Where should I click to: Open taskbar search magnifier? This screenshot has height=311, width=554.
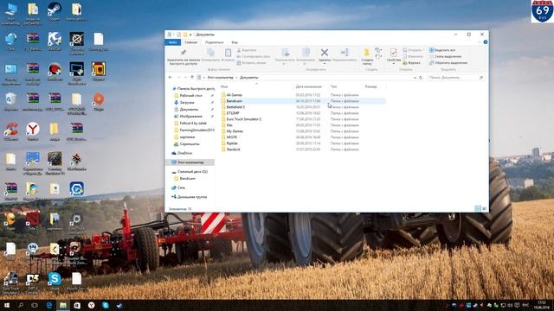coord(21,305)
